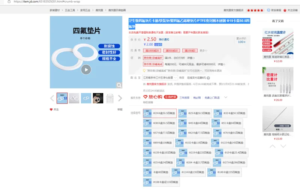The image size is (300, 190).
Task: Open 五金工具 breadcrumb category
Action: pyautogui.click(x=70, y=10)
